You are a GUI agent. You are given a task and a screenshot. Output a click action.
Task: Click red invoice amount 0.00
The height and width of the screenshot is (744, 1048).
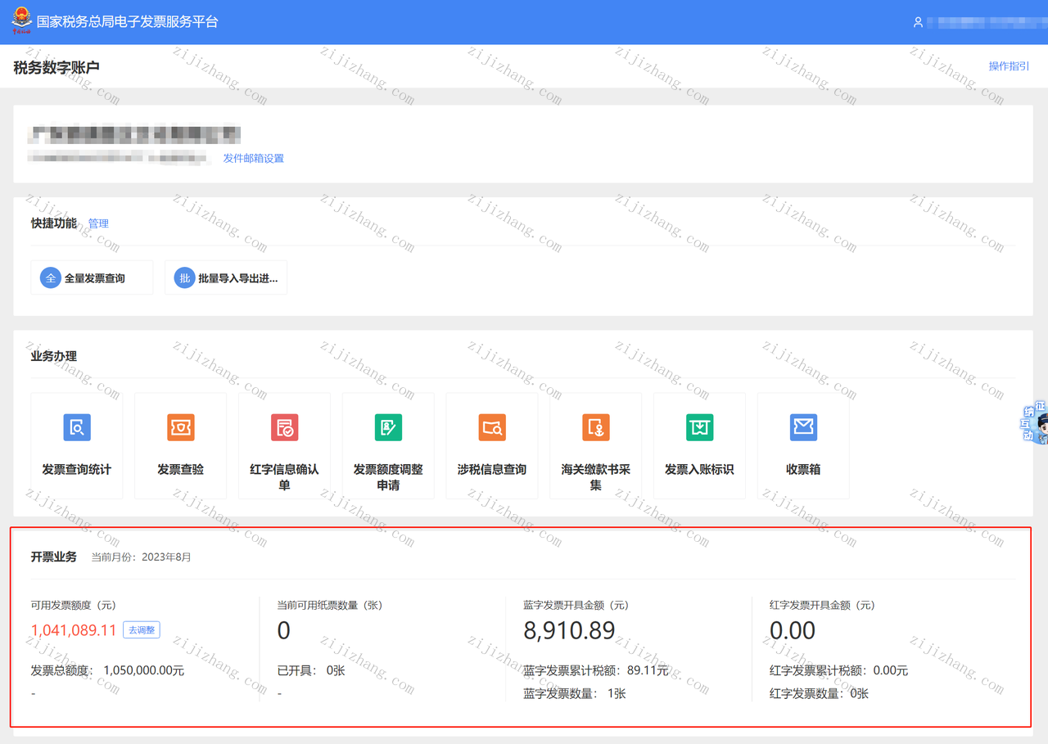click(793, 630)
